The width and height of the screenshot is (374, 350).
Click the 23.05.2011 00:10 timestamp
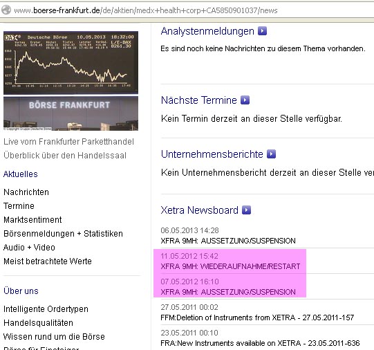click(x=189, y=333)
